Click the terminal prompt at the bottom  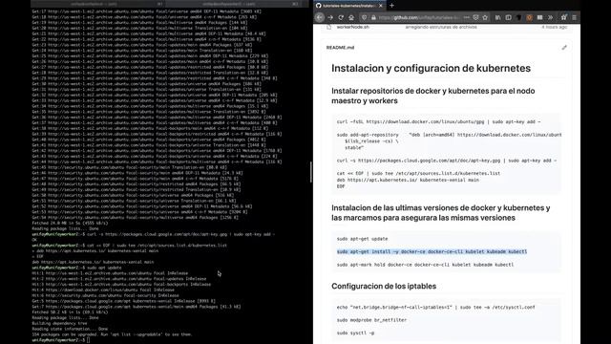pyautogui.click(x=61, y=340)
